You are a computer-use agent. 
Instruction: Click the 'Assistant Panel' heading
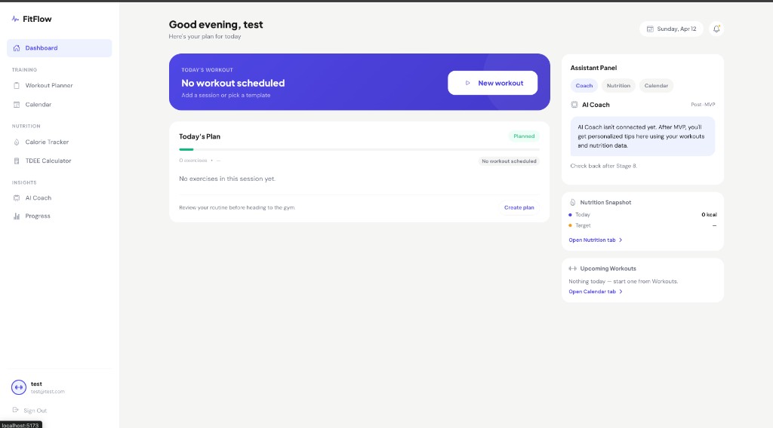pos(593,68)
